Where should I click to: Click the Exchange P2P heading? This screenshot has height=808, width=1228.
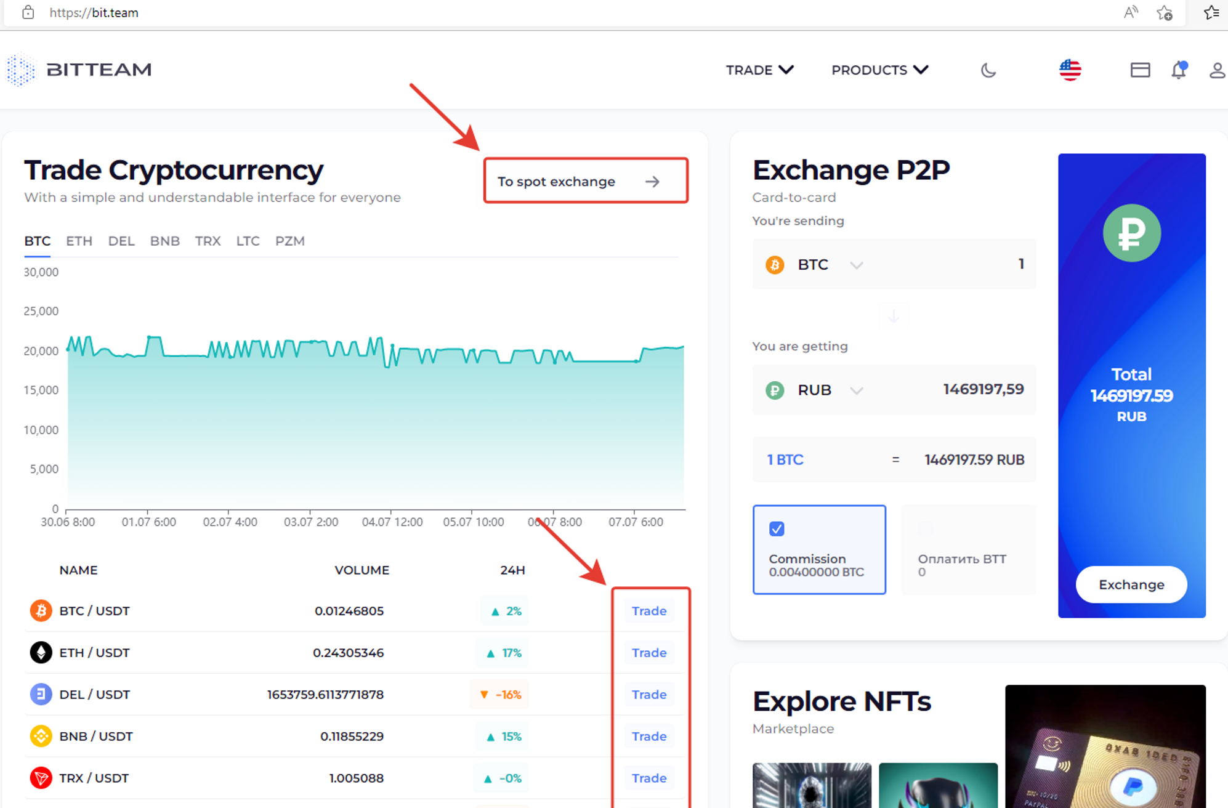pos(851,170)
